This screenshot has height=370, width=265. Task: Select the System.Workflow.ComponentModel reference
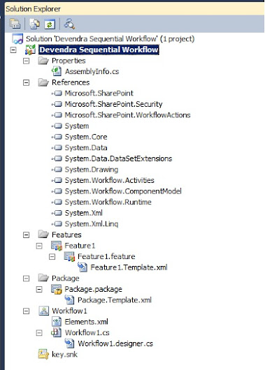[x=123, y=191]
